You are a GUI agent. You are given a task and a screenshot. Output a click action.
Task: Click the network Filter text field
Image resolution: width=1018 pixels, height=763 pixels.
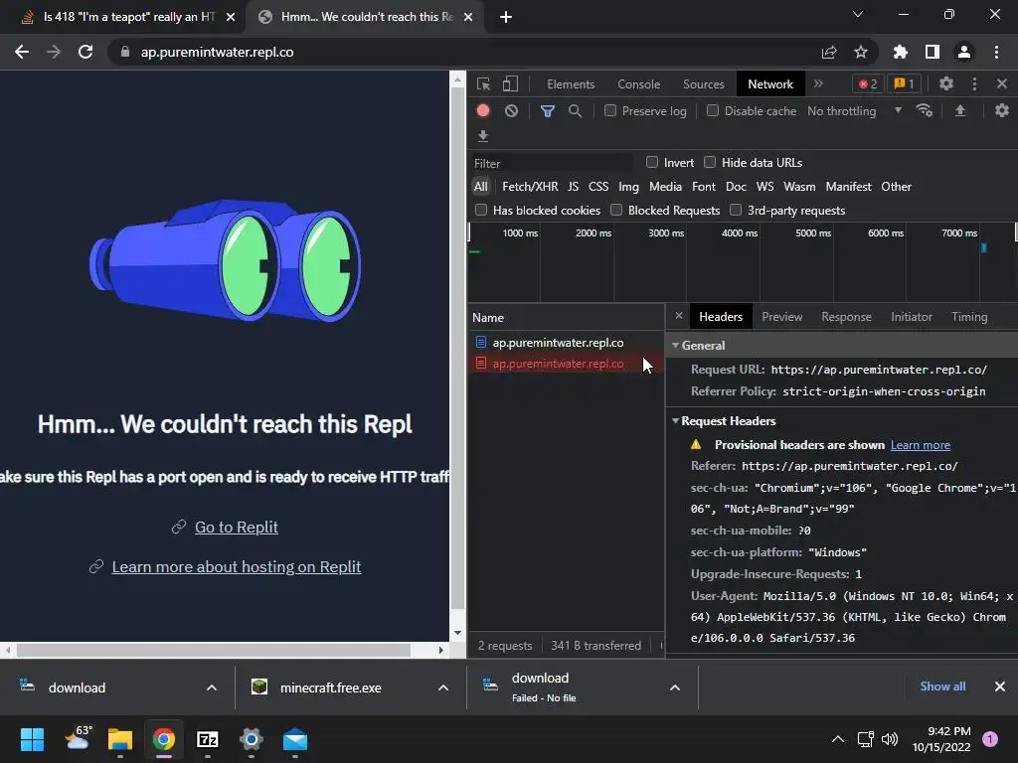(553, 163)
